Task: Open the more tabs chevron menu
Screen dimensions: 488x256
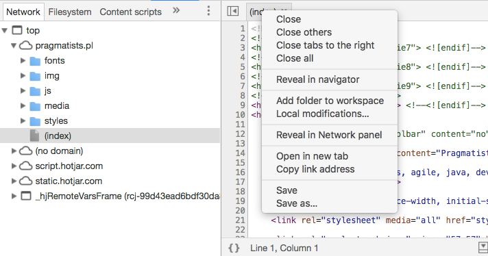Action: 176,10
